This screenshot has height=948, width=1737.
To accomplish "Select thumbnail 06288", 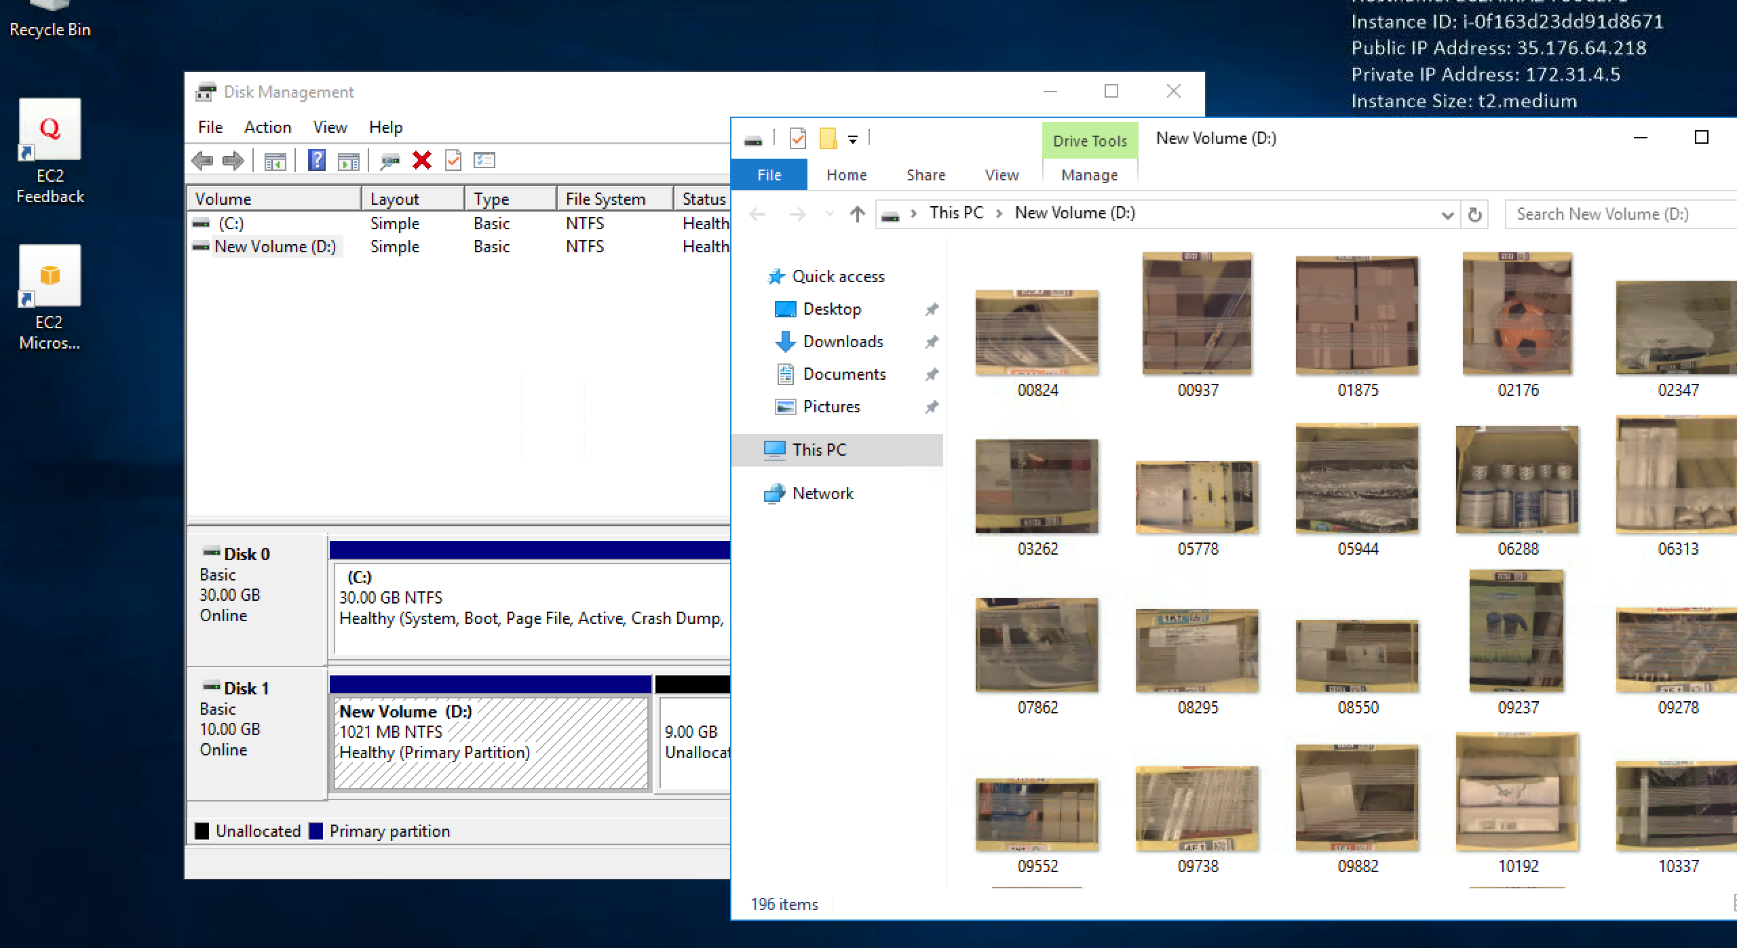I will pos(1517,479).
